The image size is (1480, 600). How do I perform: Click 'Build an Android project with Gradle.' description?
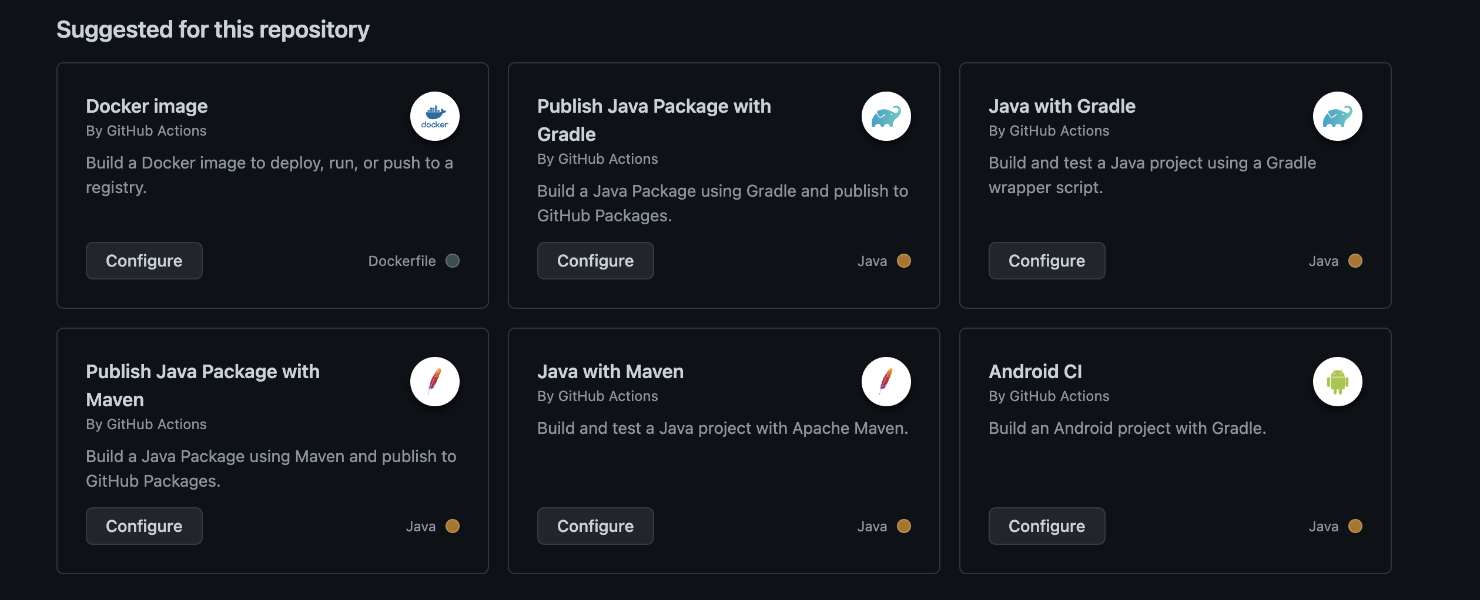click(1127, 428)
